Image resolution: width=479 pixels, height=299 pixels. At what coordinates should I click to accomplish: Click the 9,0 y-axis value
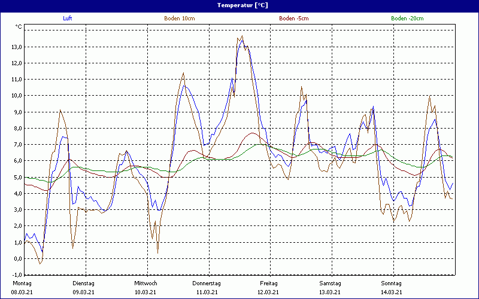coord(17,112)
